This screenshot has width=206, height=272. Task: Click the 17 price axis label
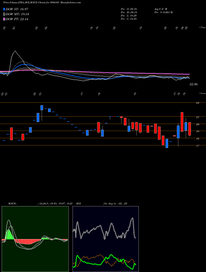pos(197,146)
